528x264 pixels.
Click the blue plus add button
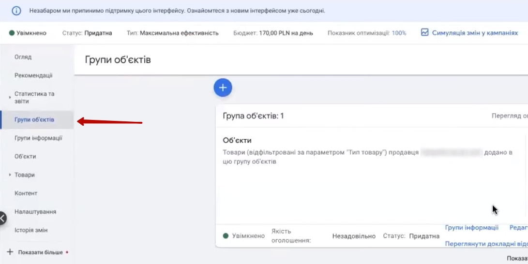click(x=223, y=88)
